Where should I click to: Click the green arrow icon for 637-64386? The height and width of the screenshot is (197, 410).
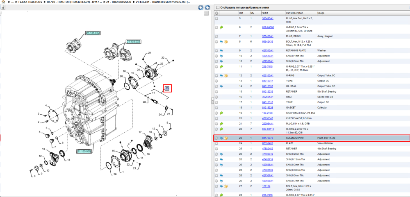coord(221,27)
